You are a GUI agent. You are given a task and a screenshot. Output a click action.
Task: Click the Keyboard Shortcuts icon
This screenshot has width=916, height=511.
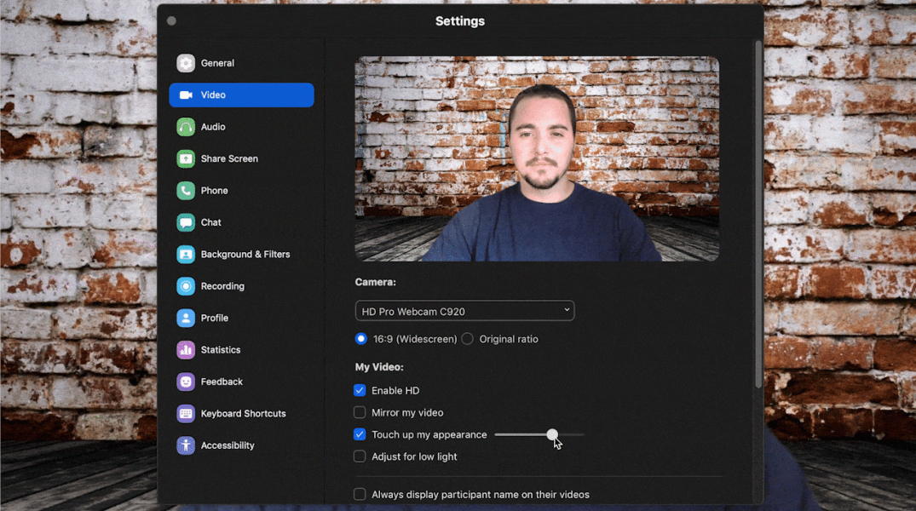(186, 414)
